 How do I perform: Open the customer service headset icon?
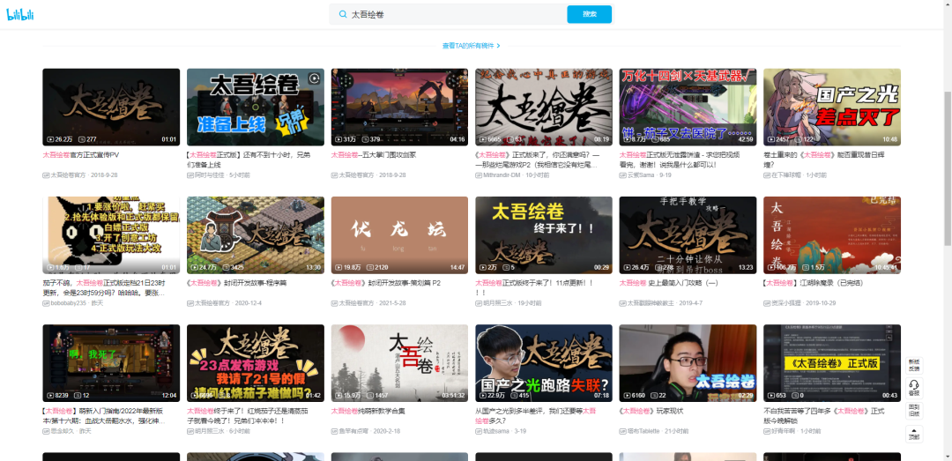(913, 384)
